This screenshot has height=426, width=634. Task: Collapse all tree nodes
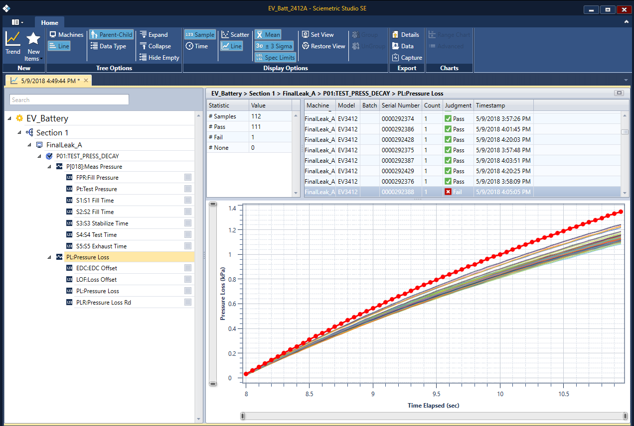155,46
